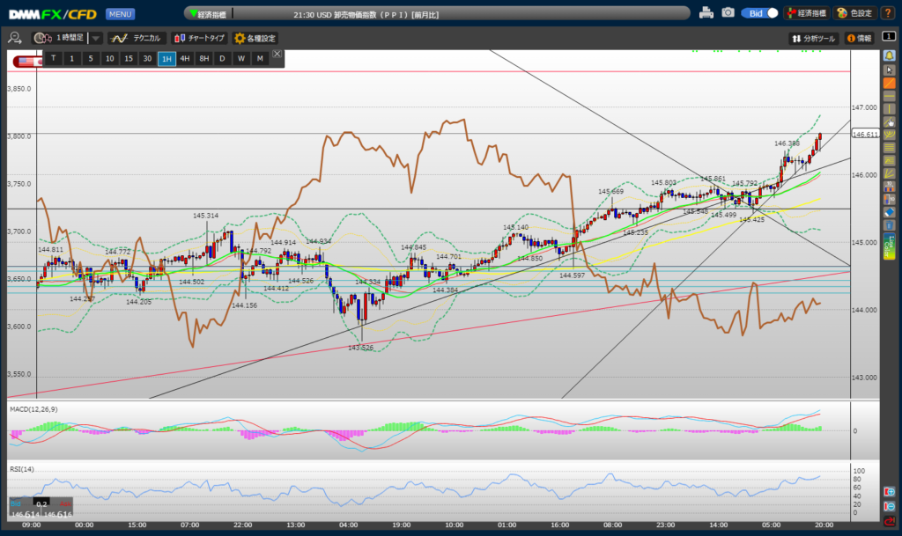
Task: Open the 分析ツール analysis tools menu
Action: pyautogui.click(x=813, y=39)
